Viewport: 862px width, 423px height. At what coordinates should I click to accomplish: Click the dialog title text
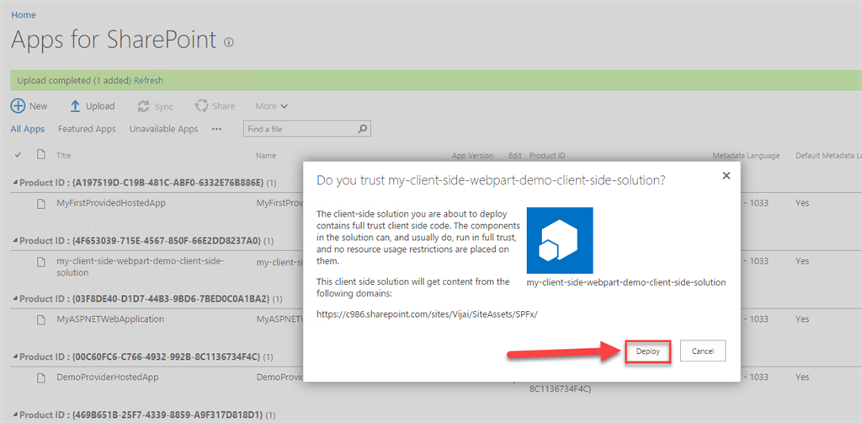pos(489,179)
